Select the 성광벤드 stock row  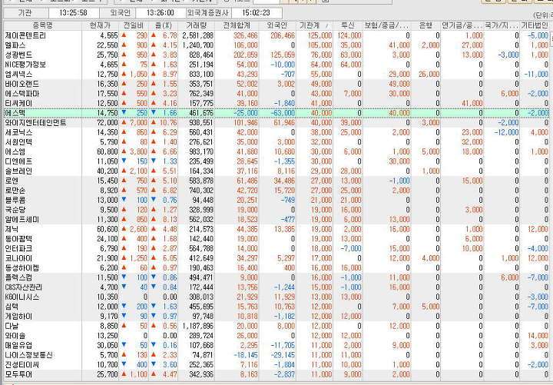pos(276,55)
